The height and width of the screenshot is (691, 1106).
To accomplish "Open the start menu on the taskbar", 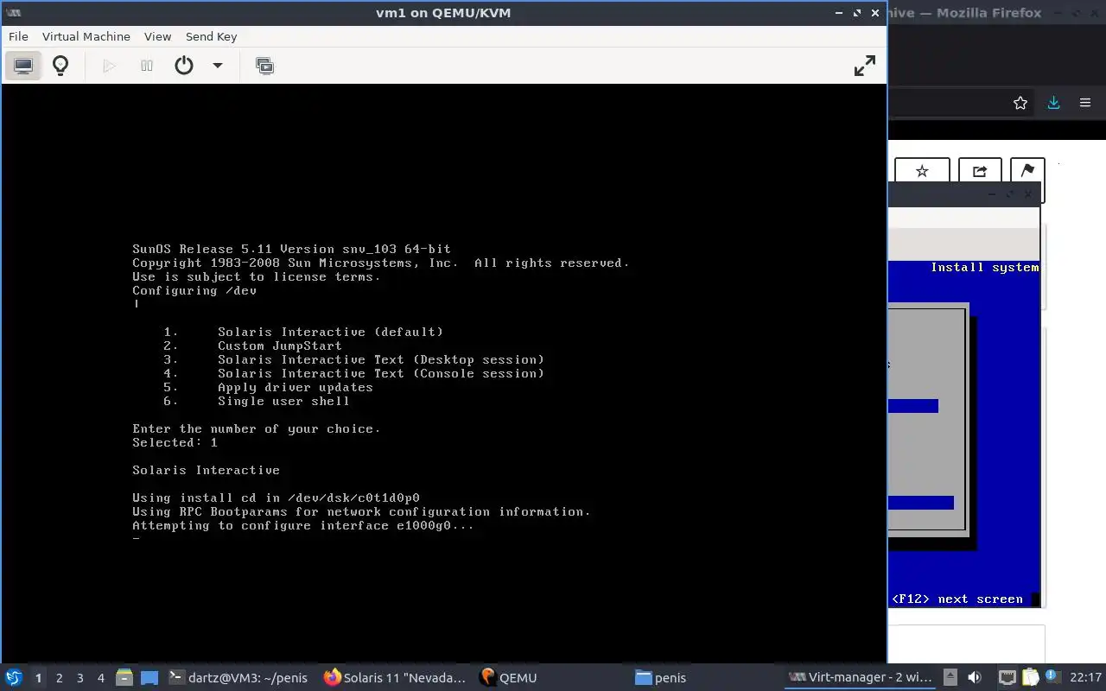I will (13, 677).
